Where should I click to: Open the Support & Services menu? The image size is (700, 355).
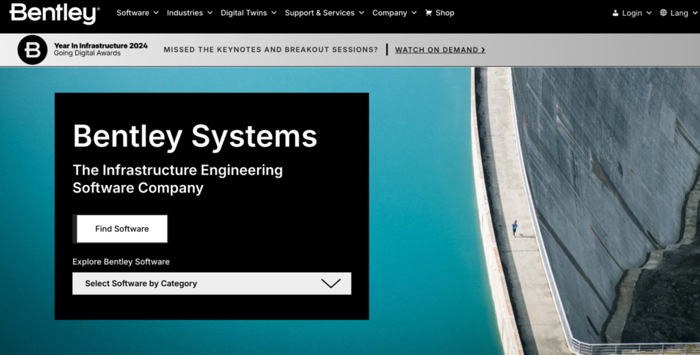[320, 13]
